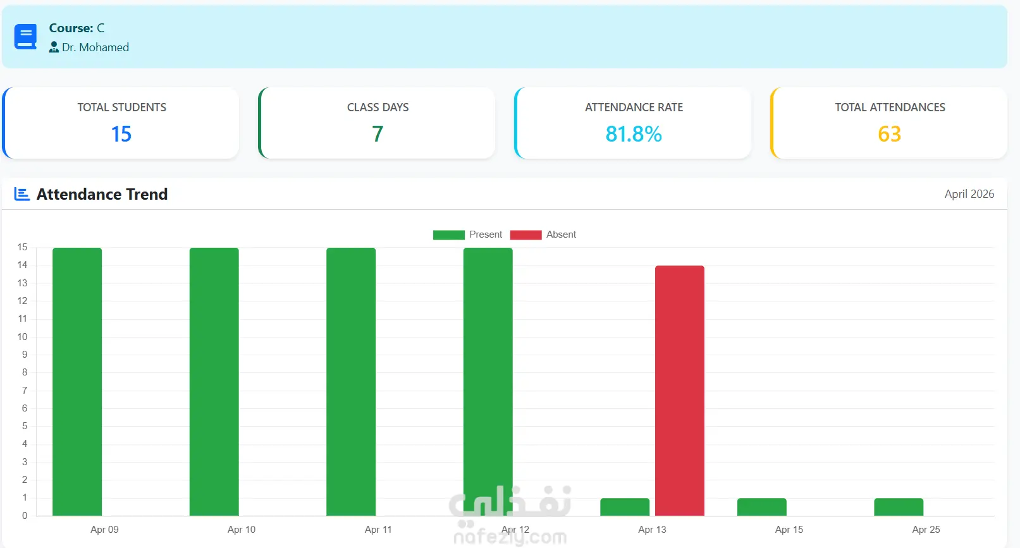The image size is (1020, 548).
Task: Click the 'Apr 09' axis label
Action: [104, 530]
